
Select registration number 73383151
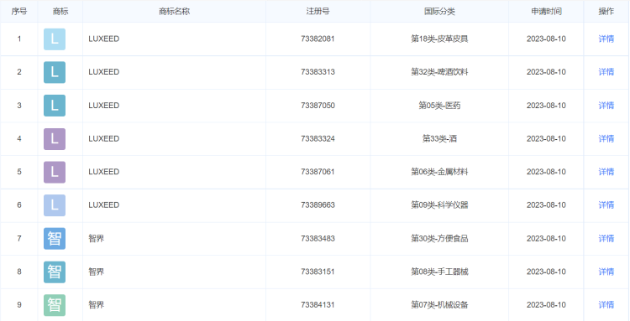tap(318, 272)
